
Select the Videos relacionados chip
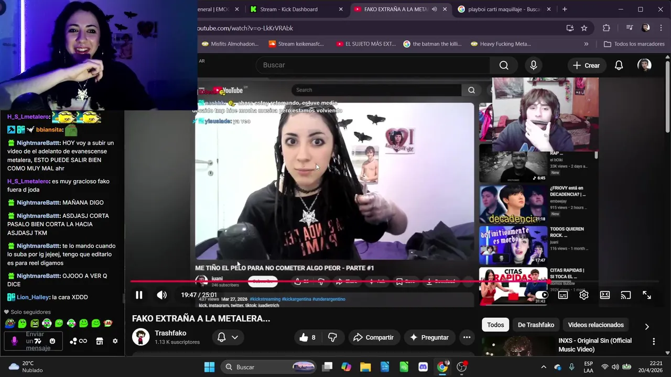[596, 325]
